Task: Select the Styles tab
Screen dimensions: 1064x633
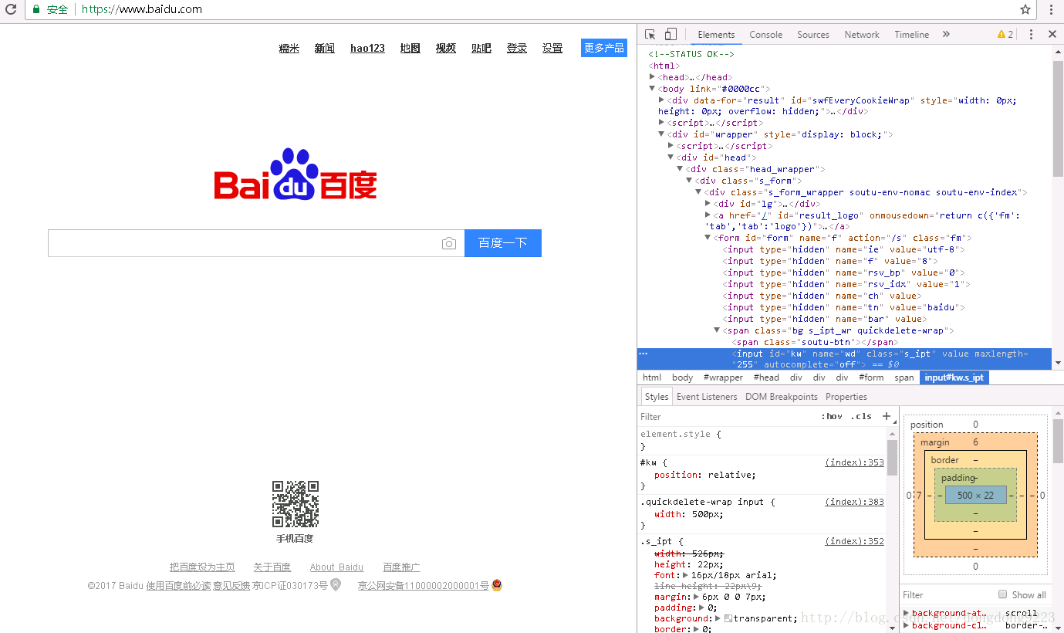Action: (x=657, y=397)
